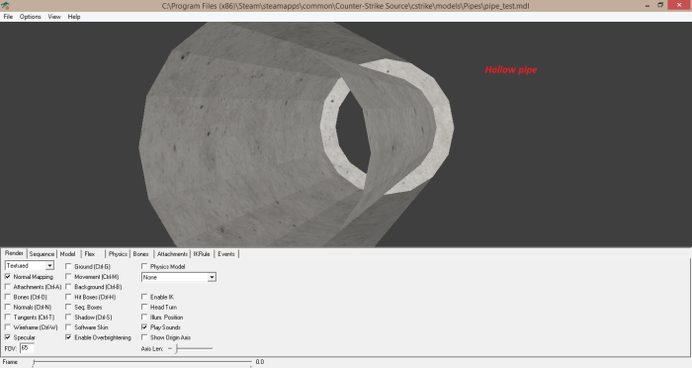
Task: Open the File menu
Action: point(8,17)
